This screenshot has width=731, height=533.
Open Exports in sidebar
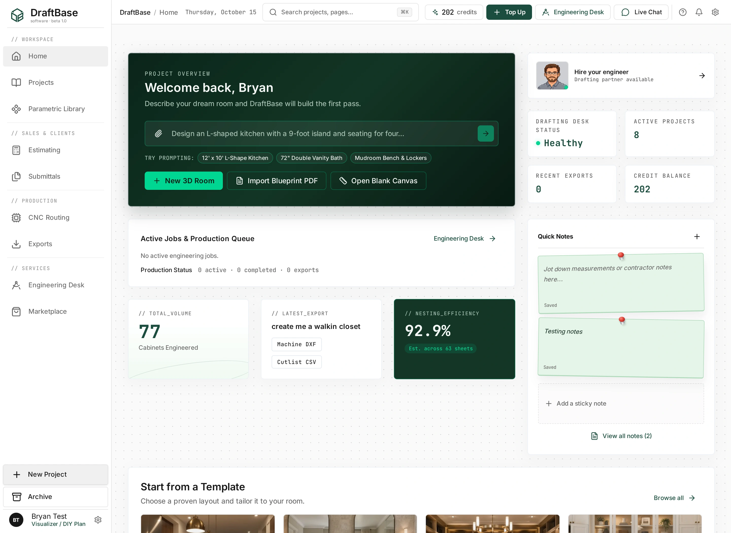click(56, 244)
